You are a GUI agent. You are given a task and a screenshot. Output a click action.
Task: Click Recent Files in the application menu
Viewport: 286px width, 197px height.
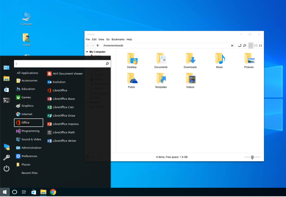pos(29,173)
